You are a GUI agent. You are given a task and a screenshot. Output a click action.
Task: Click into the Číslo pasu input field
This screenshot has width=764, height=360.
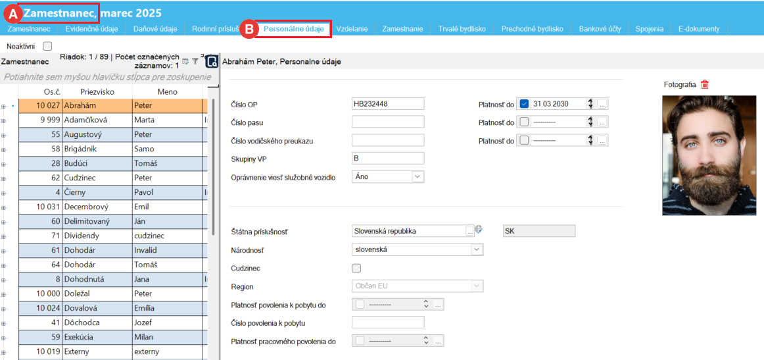(388, 122)
